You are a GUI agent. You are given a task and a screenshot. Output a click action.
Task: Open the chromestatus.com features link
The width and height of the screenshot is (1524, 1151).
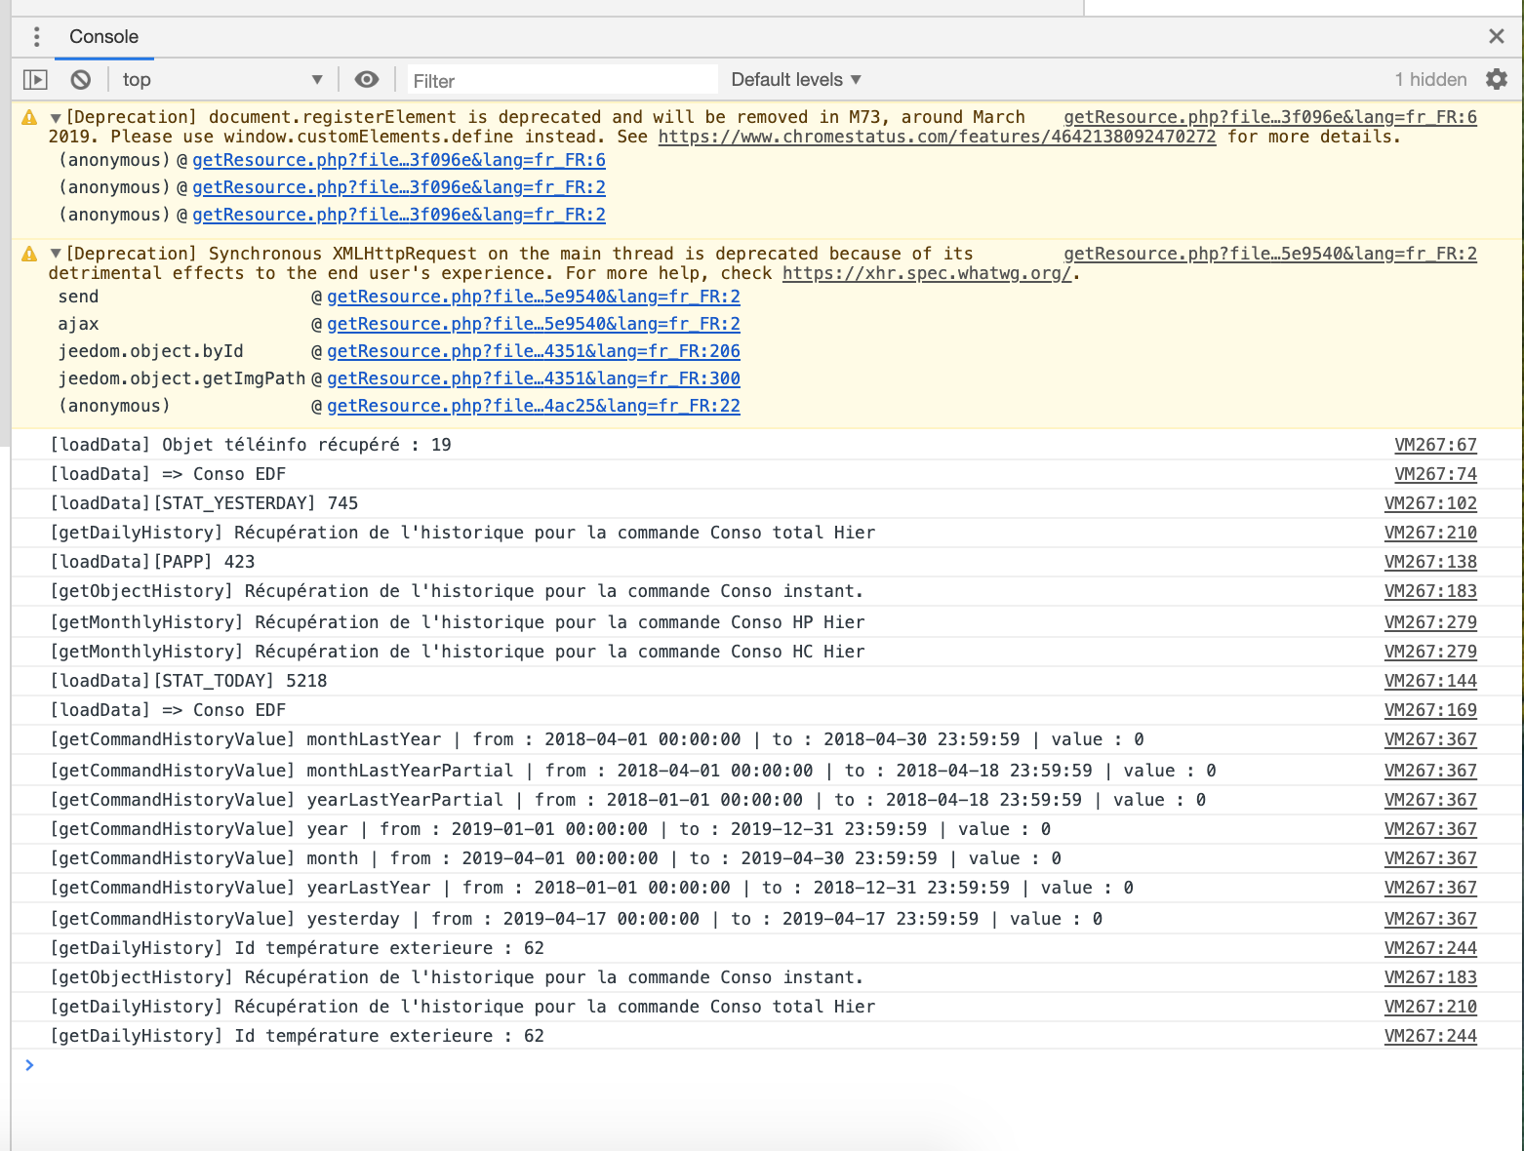(937, 137)
